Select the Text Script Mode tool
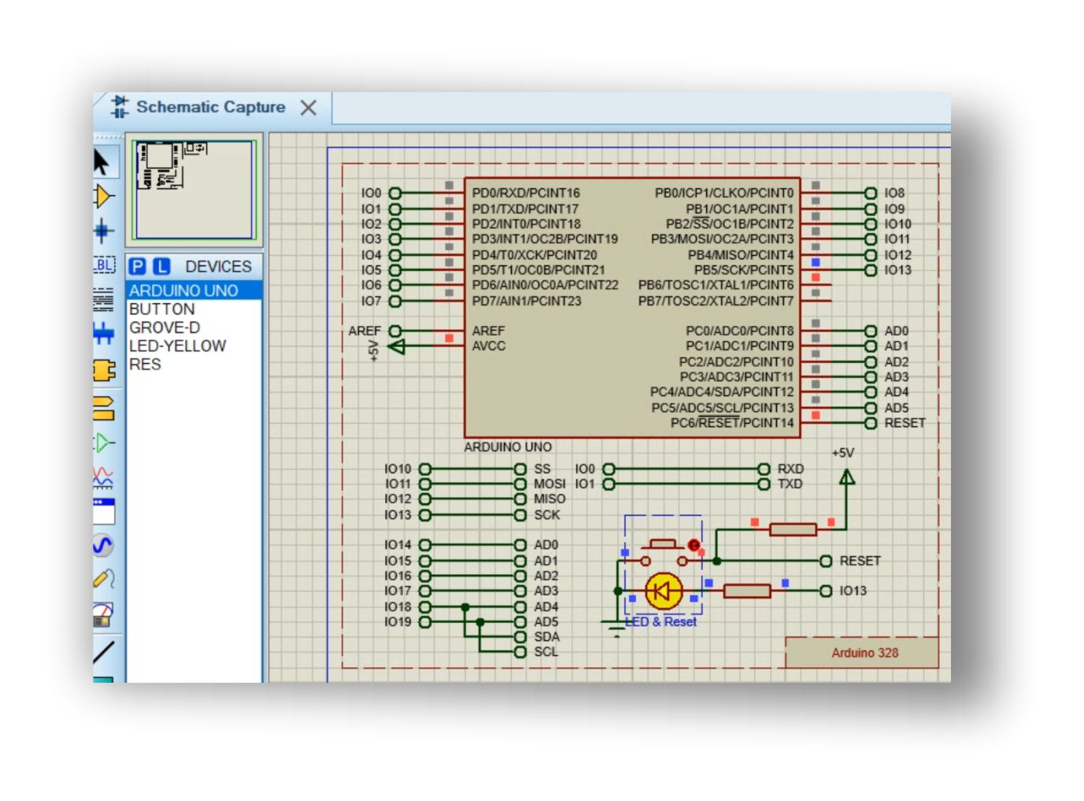Screen dimensions: 1084x801 [103, 299]
